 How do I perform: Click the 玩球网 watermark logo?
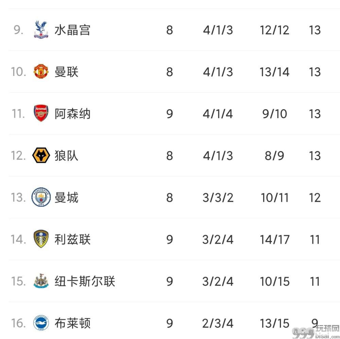[316, 332]
